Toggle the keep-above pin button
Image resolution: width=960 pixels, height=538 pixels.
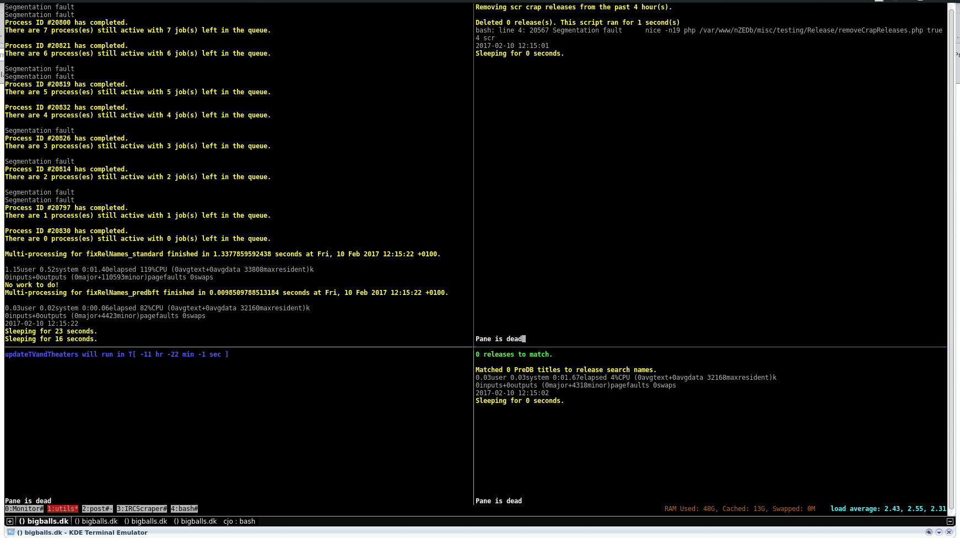click(929, 532)
